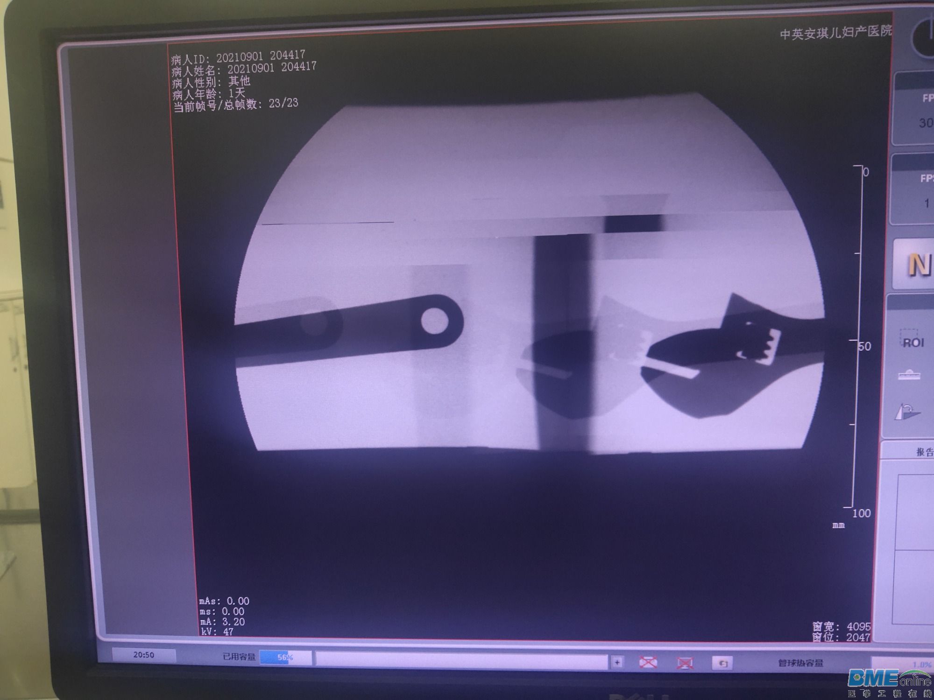Click the 50 mark on the mm scale
Image resolution: width=934 pixels, height=700 pixels.
pos(864,346)
